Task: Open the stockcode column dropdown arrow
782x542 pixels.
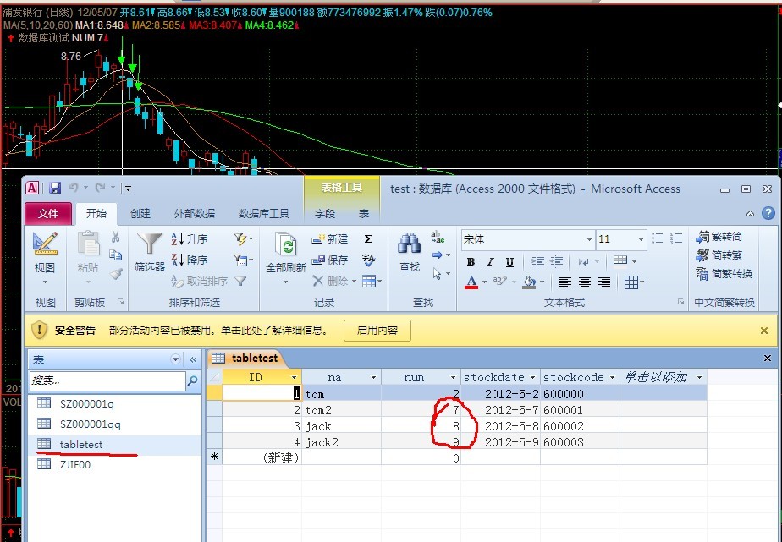Action: (613, 378)
